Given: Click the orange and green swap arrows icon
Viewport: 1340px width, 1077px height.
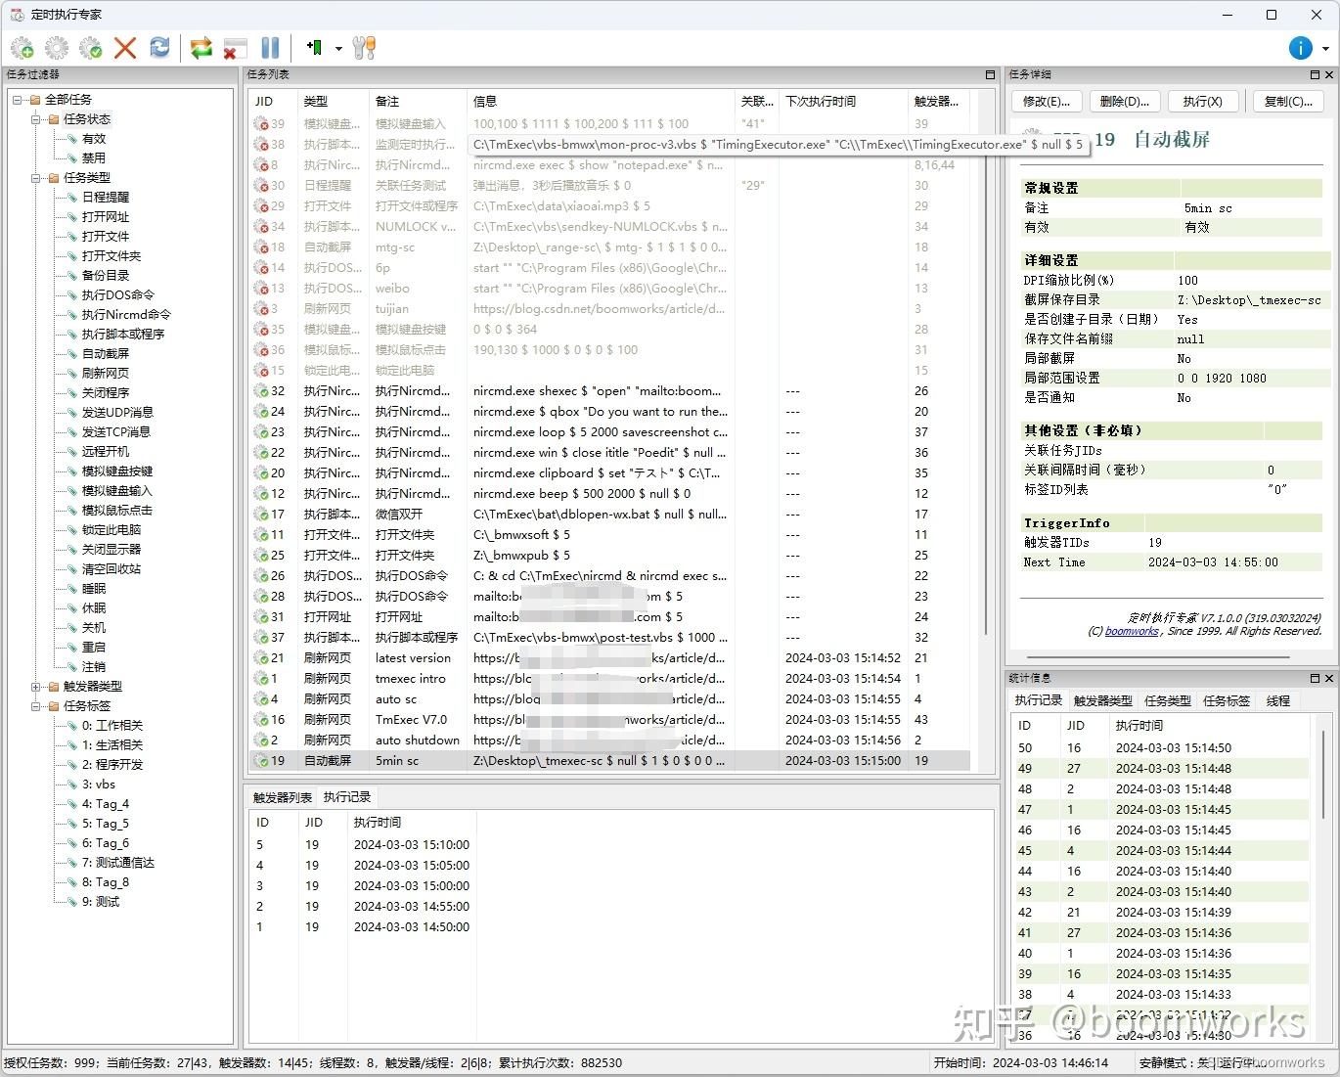Looking at the screenshot, I should [201, 48].
